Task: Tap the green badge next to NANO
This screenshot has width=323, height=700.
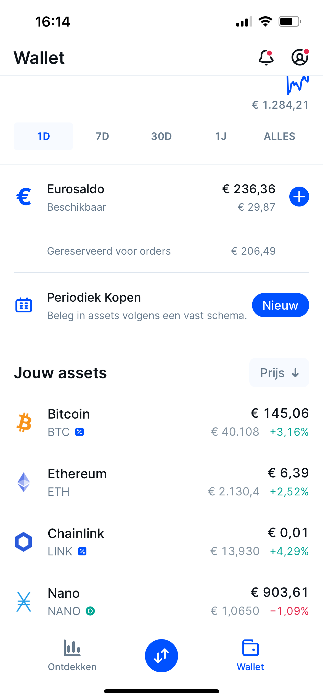Action: (x=90, y=611)
